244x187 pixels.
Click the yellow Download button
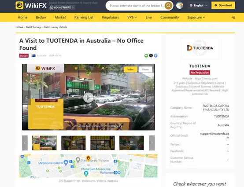[223, 5]
